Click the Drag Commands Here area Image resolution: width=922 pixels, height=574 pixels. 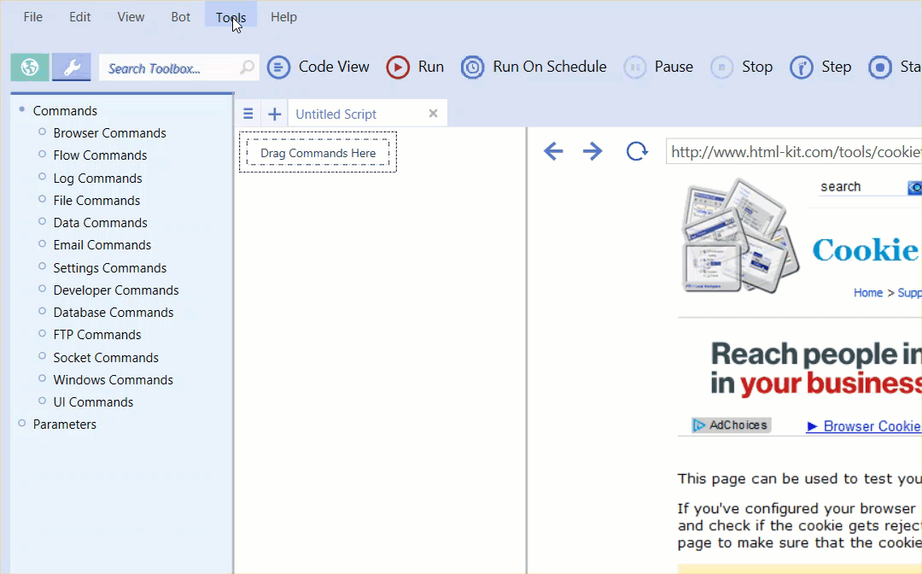click(x=318, y=153)
